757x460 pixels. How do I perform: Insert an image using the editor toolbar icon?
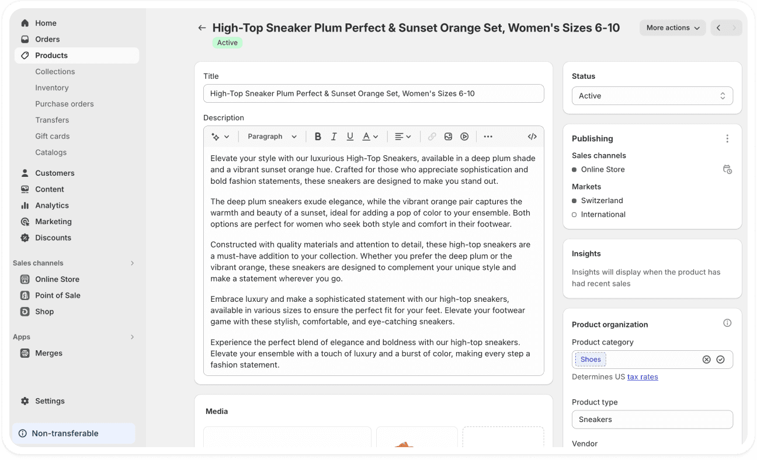click(x=448, y=136)
